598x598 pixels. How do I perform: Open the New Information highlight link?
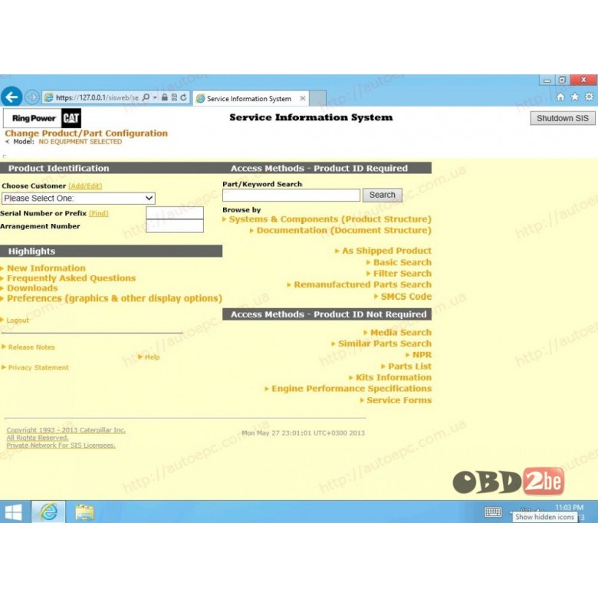tap(46, 268)
